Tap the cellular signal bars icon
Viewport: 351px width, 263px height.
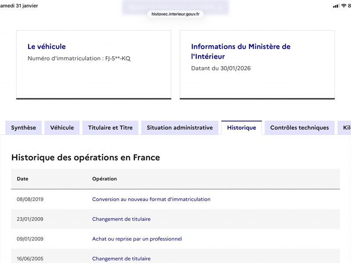click(x=336, y=6)
